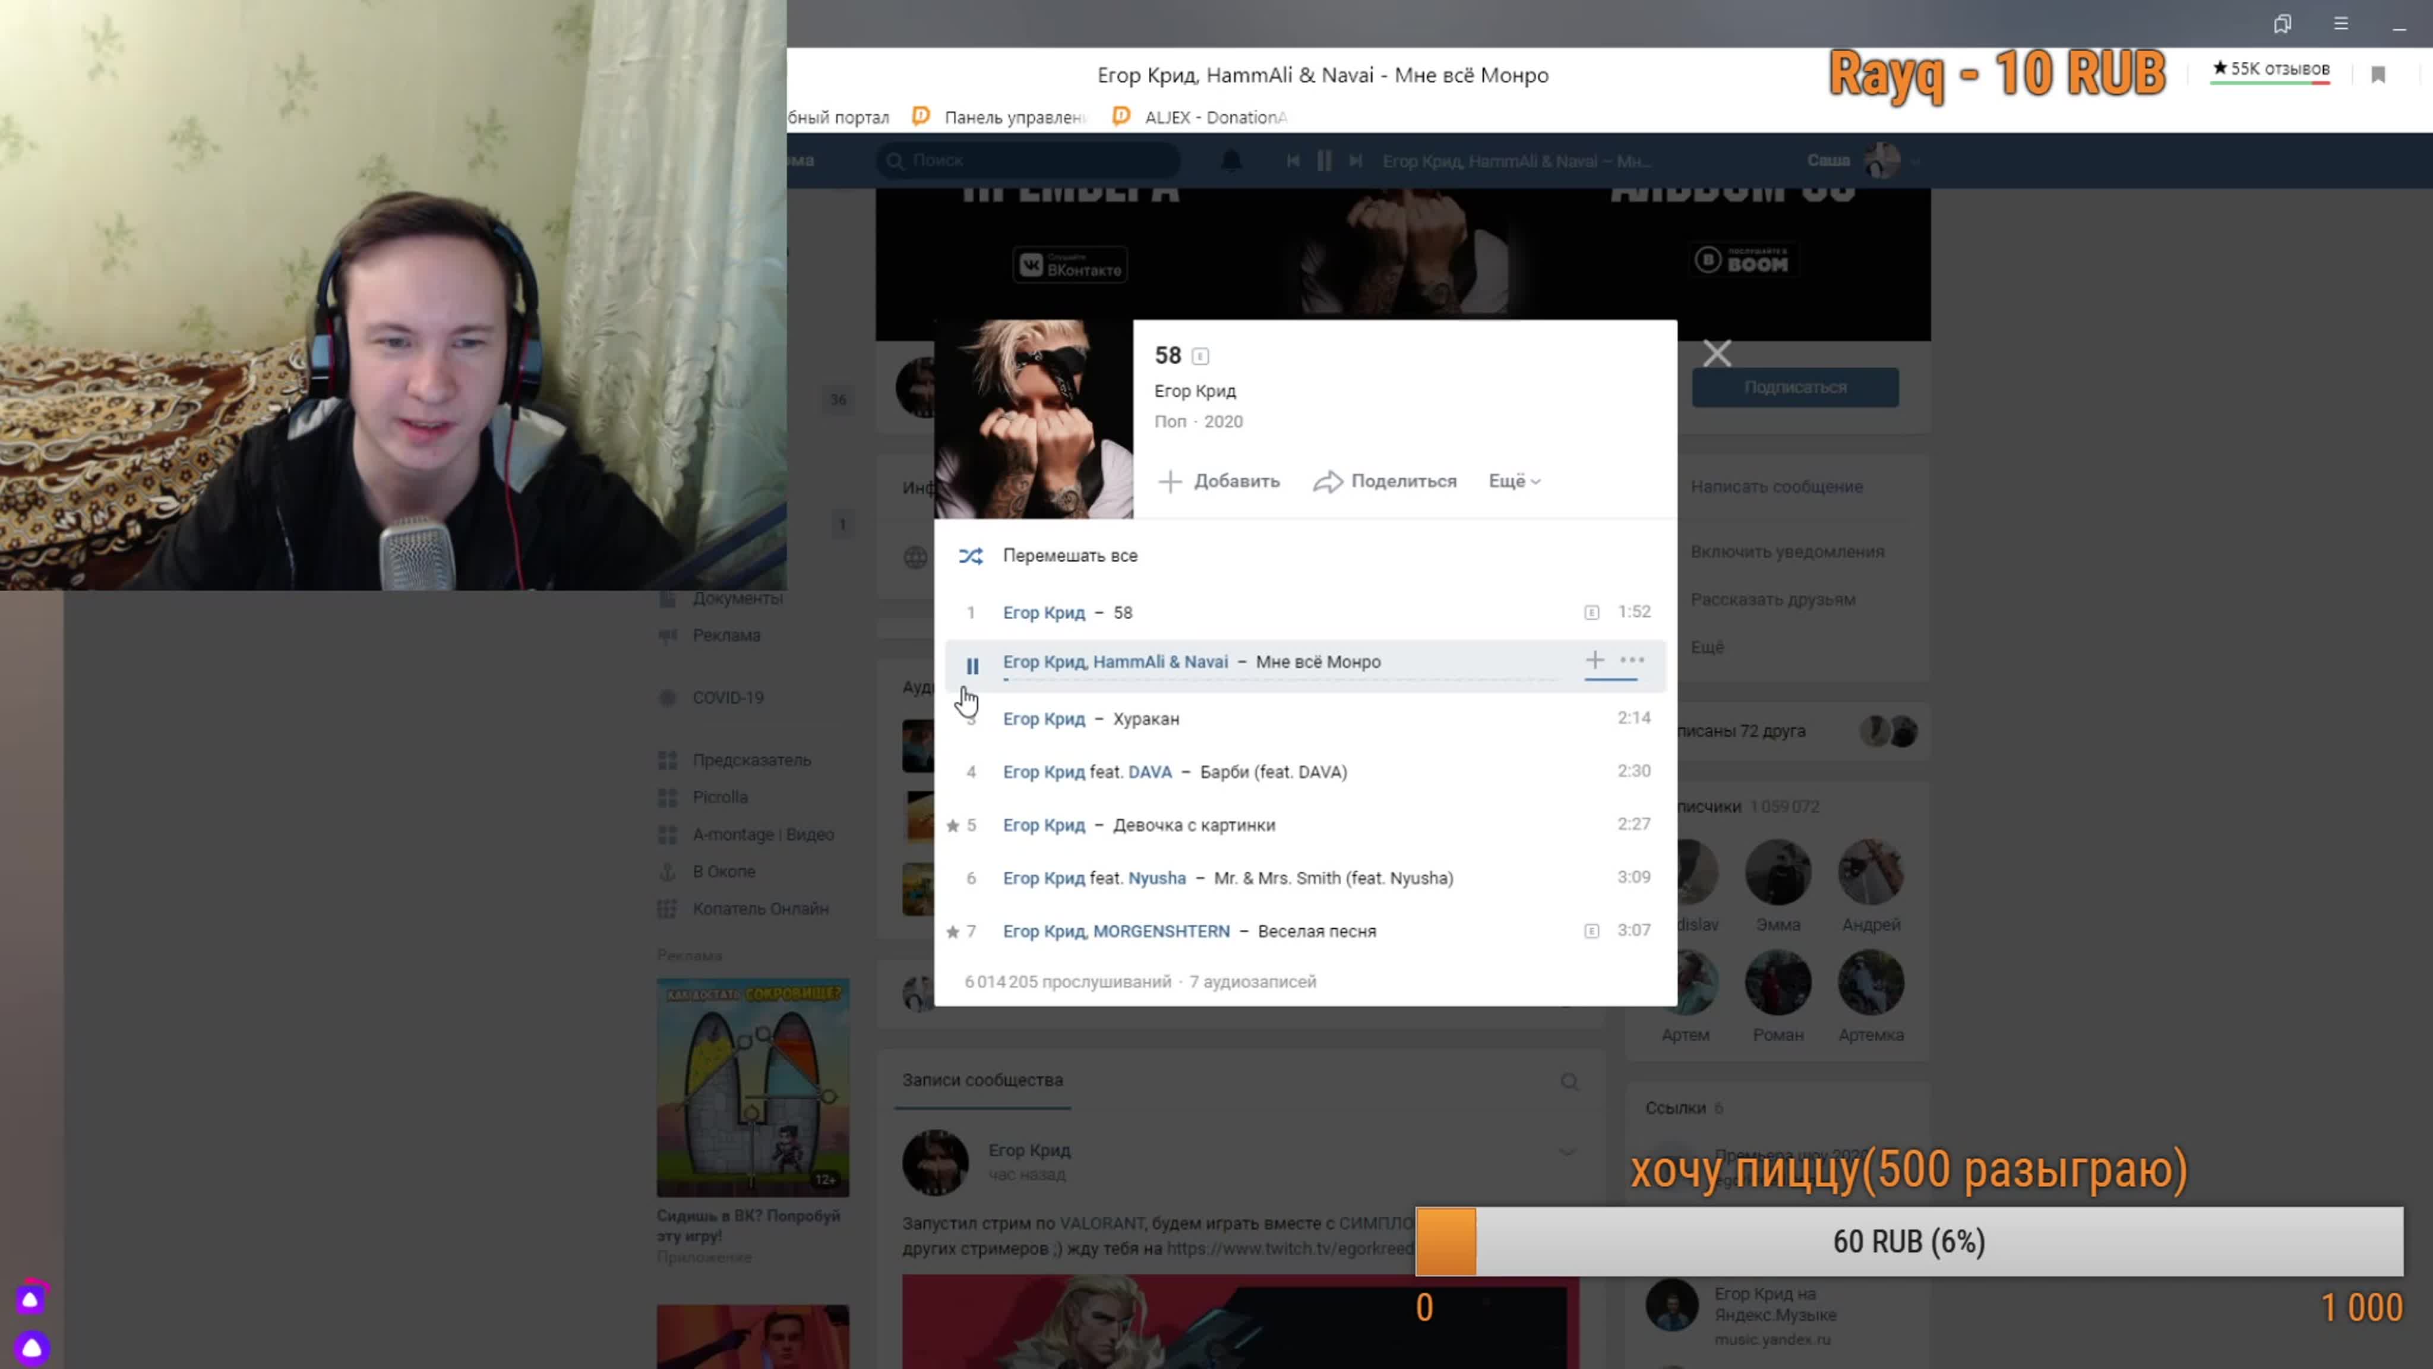Click Включить уведомления

[x=1787, y=552]
